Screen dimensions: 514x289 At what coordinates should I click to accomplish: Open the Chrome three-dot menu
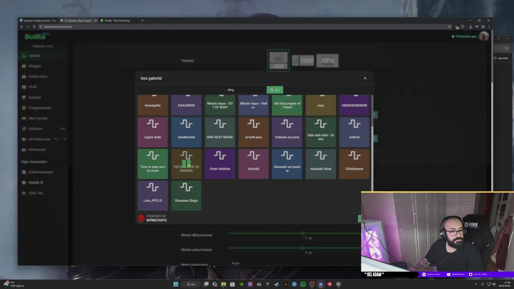[x=489, y=27]
